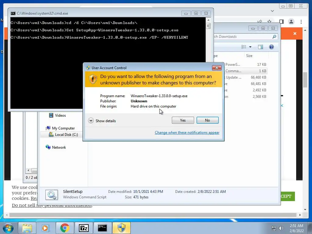Screen dimensions: 312x234
Task: Select My Computer in the Explorer tree
Action: click(63, 128)
